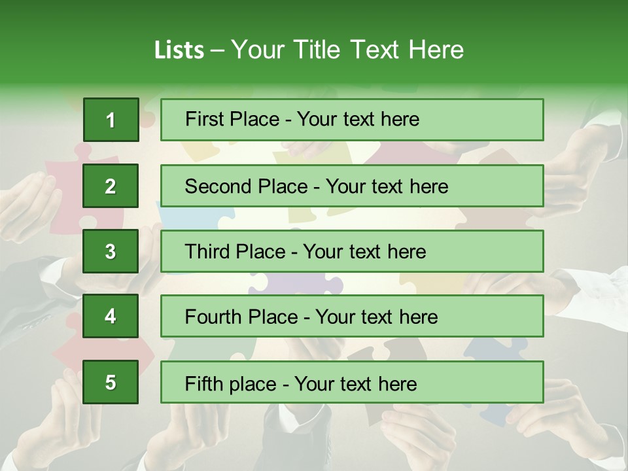Select the Third Place text bar
This screenshot has height=471, width=628.
(x=352, y=251)
